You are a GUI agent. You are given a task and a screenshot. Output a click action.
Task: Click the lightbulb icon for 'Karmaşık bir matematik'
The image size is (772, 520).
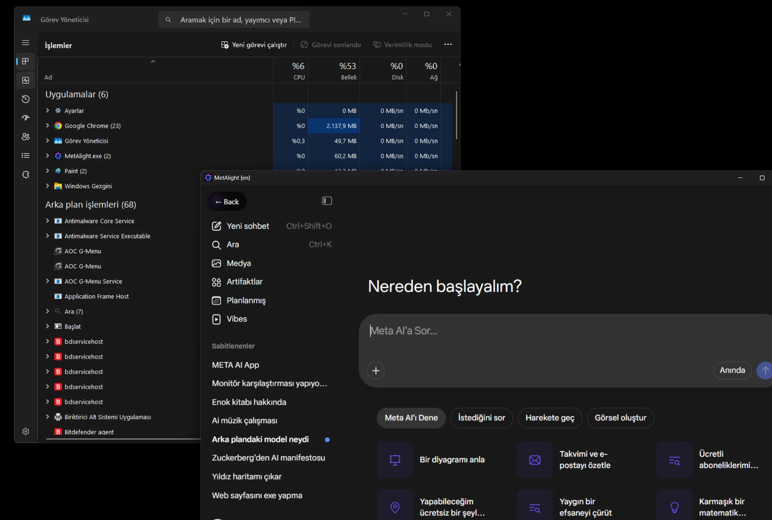674,507
